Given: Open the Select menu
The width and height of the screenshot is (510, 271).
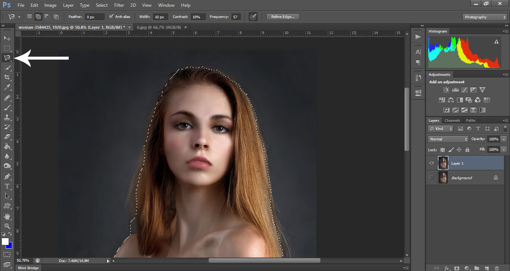Looking at the screenshot, I should pyautogui.click(x=102, y=5).
